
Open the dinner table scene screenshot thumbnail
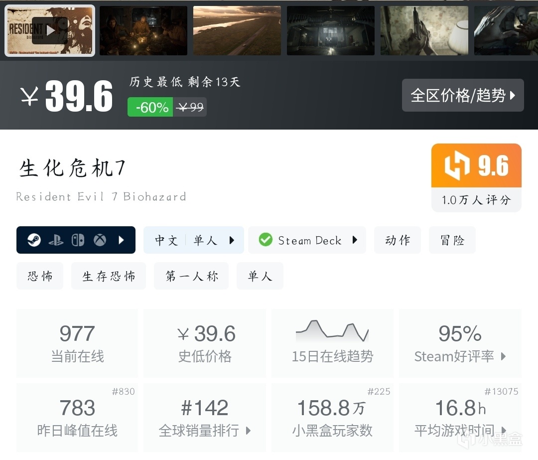tap(143, 30)
